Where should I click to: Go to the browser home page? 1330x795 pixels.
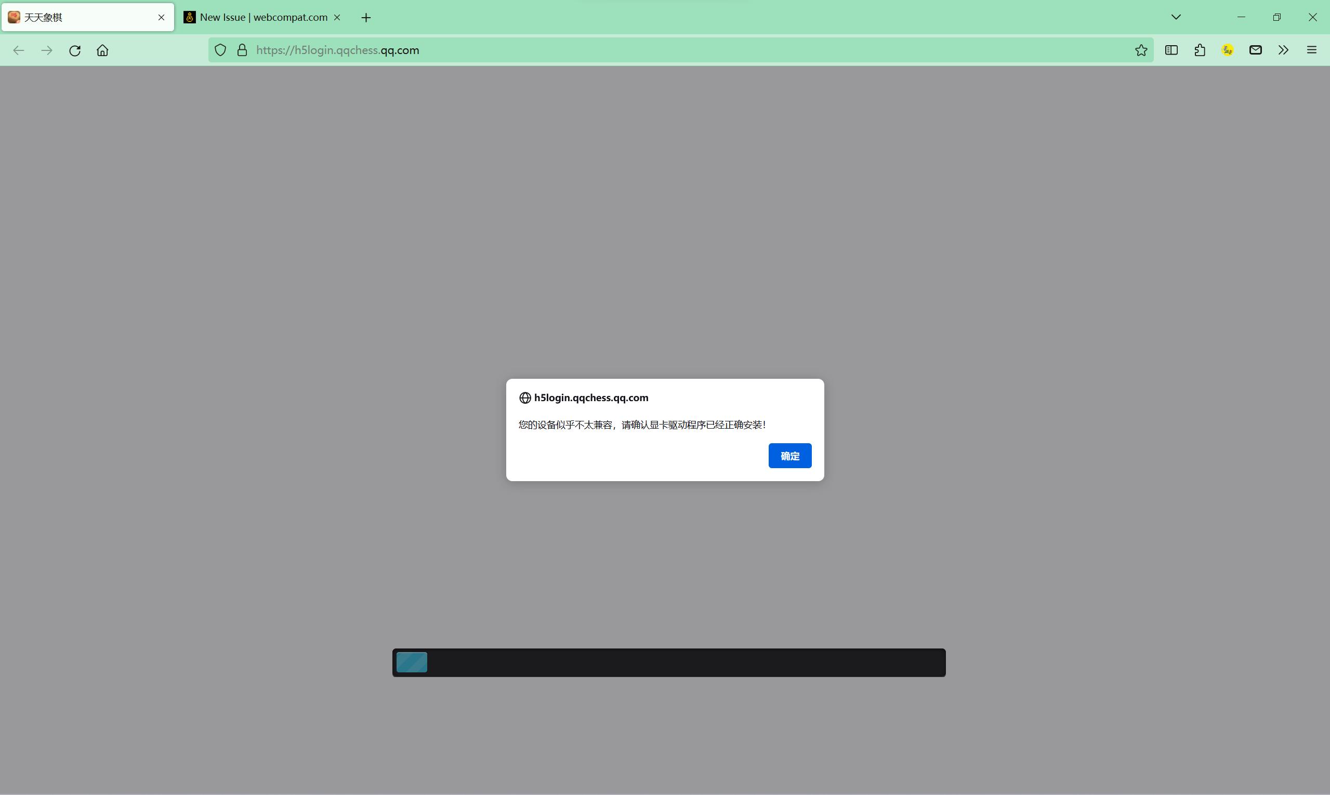point(102,50)
